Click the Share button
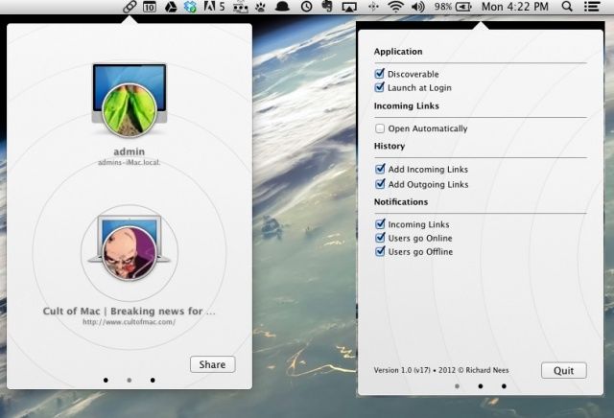Screen dimensions: 614x418 [x=212, y=364]
